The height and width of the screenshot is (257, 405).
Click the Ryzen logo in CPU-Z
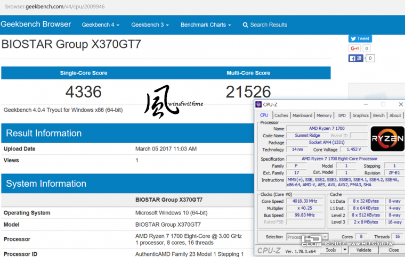[387, 138]
